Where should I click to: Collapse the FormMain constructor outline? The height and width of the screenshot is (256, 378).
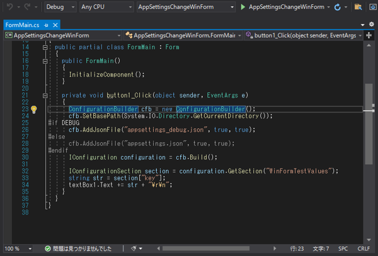45,61
